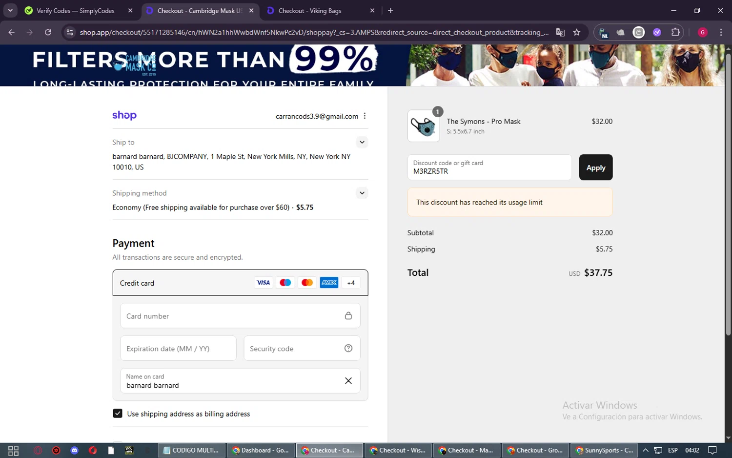
Task: Open Windows Task View in taskbar
Action: [14, 450]
